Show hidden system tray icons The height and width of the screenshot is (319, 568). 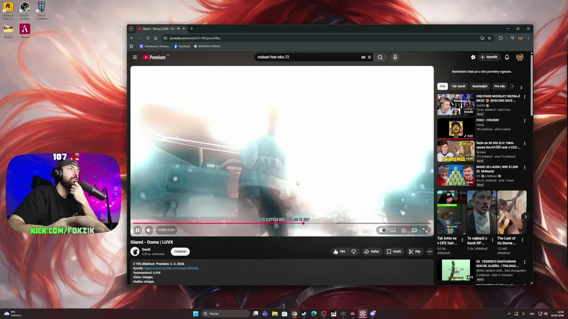[509, 314]
